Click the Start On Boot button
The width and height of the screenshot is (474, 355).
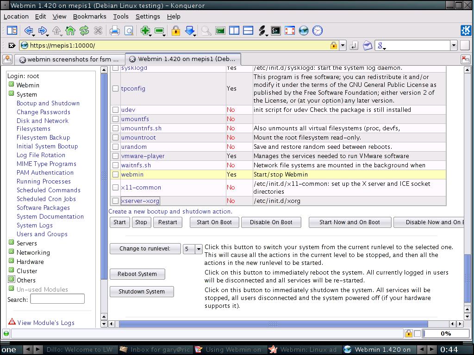pos(214,222)
